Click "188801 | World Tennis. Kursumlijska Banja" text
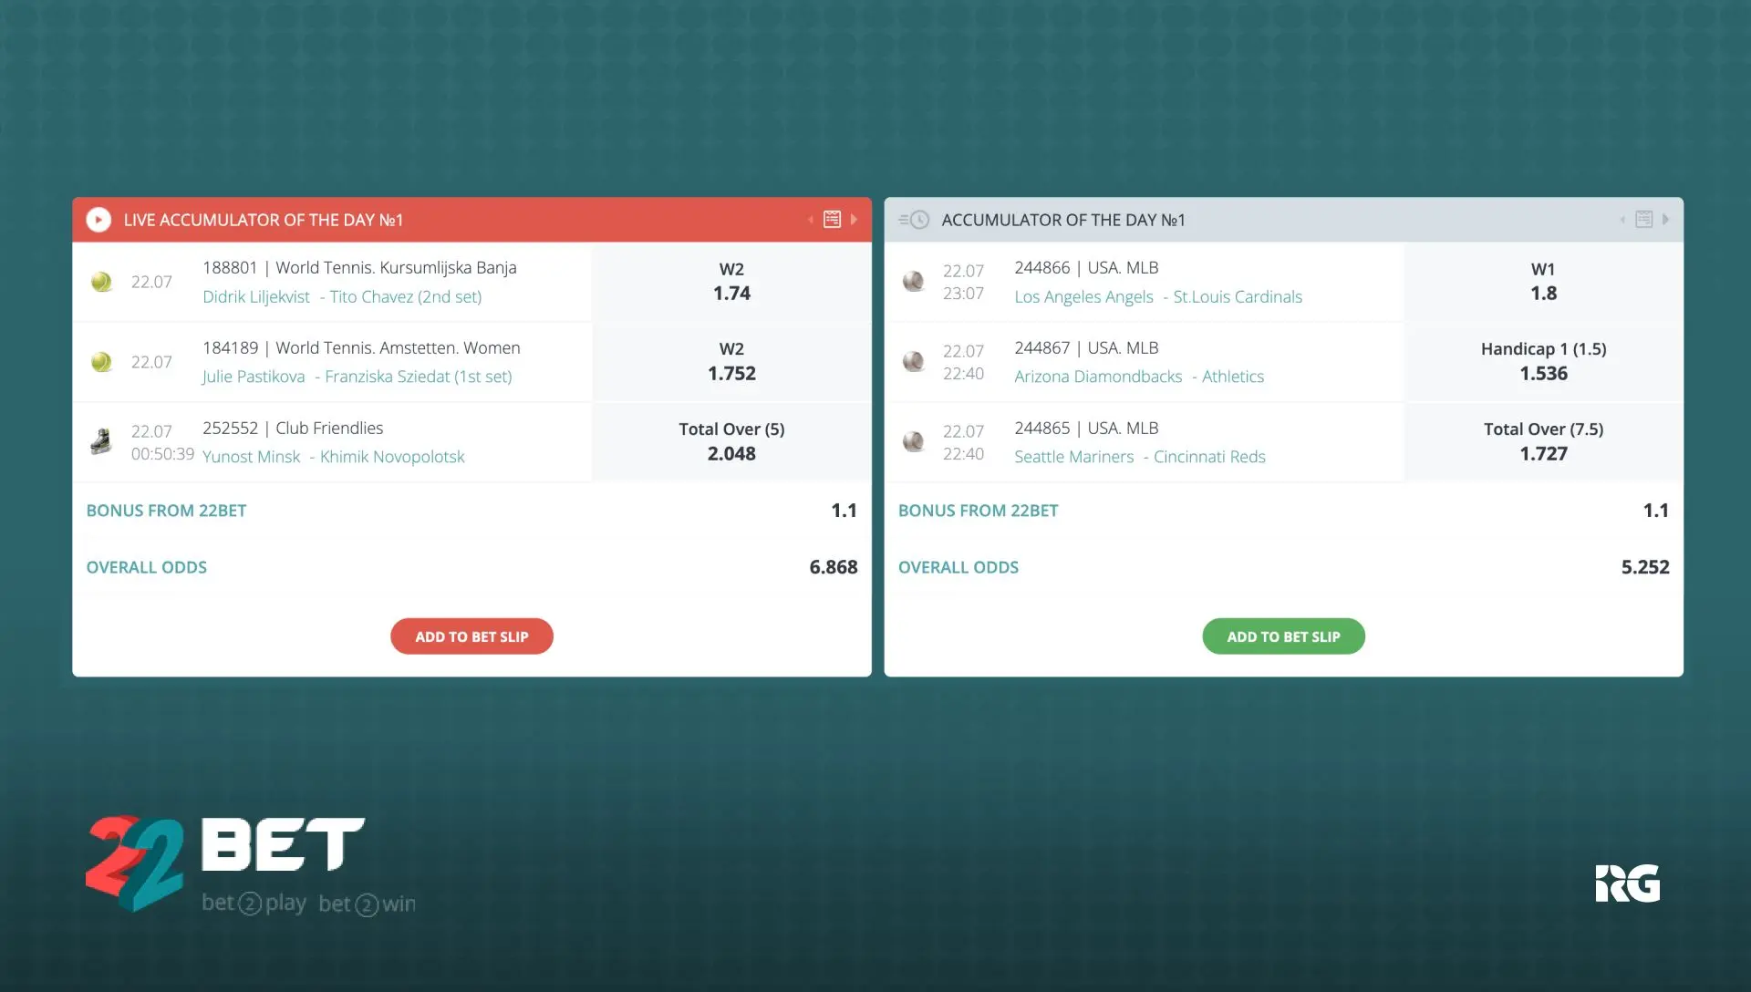The height and width of the screenshot is (992, 1751). [x=359, y=267]
